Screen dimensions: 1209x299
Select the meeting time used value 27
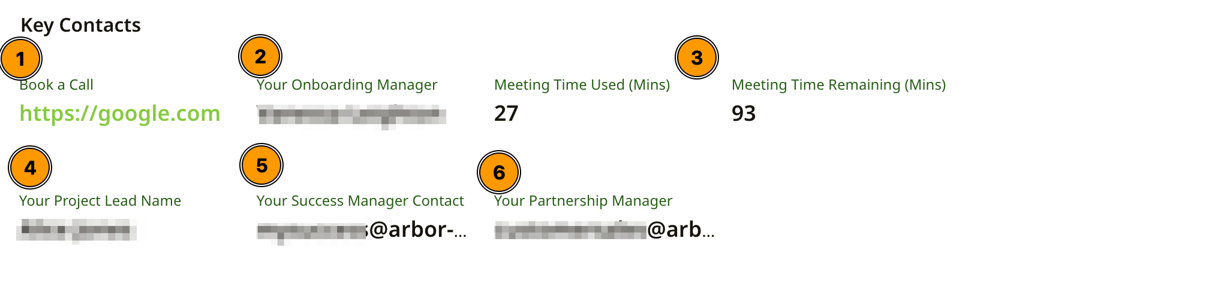506,114
